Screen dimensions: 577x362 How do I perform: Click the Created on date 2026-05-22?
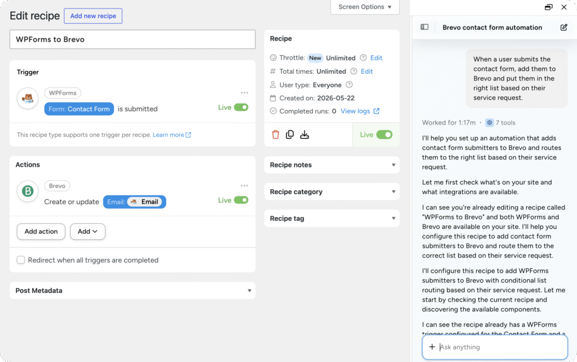[336, 98]
